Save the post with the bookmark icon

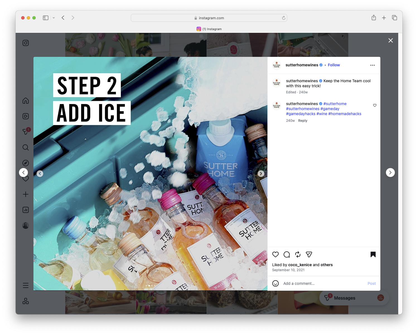pos(373,254)
